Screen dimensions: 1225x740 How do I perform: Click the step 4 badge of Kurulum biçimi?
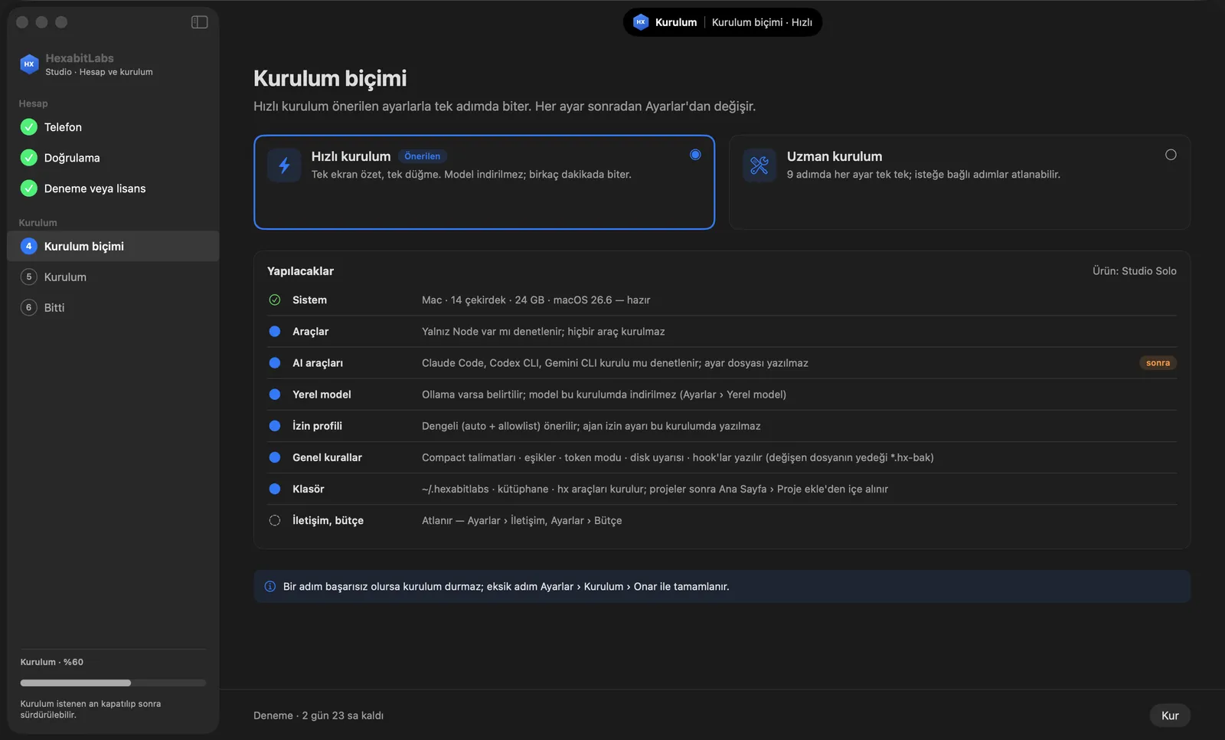(29, 247)
